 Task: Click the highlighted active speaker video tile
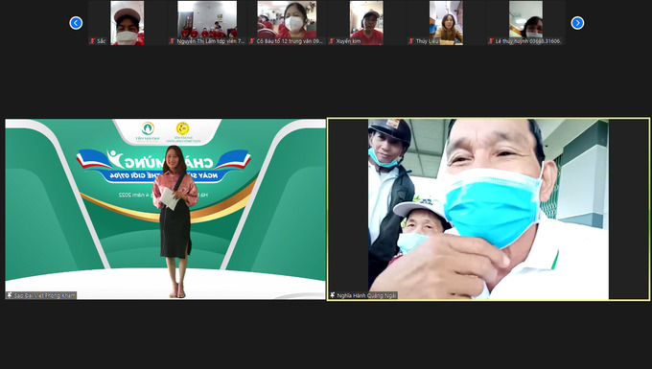coord(489,209)
